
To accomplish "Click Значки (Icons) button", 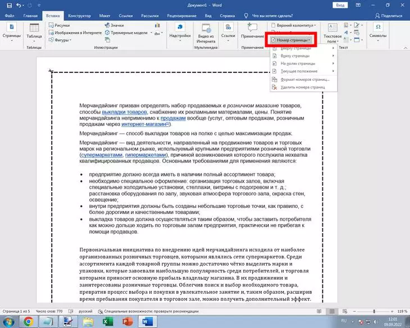I will pos(114,25).
